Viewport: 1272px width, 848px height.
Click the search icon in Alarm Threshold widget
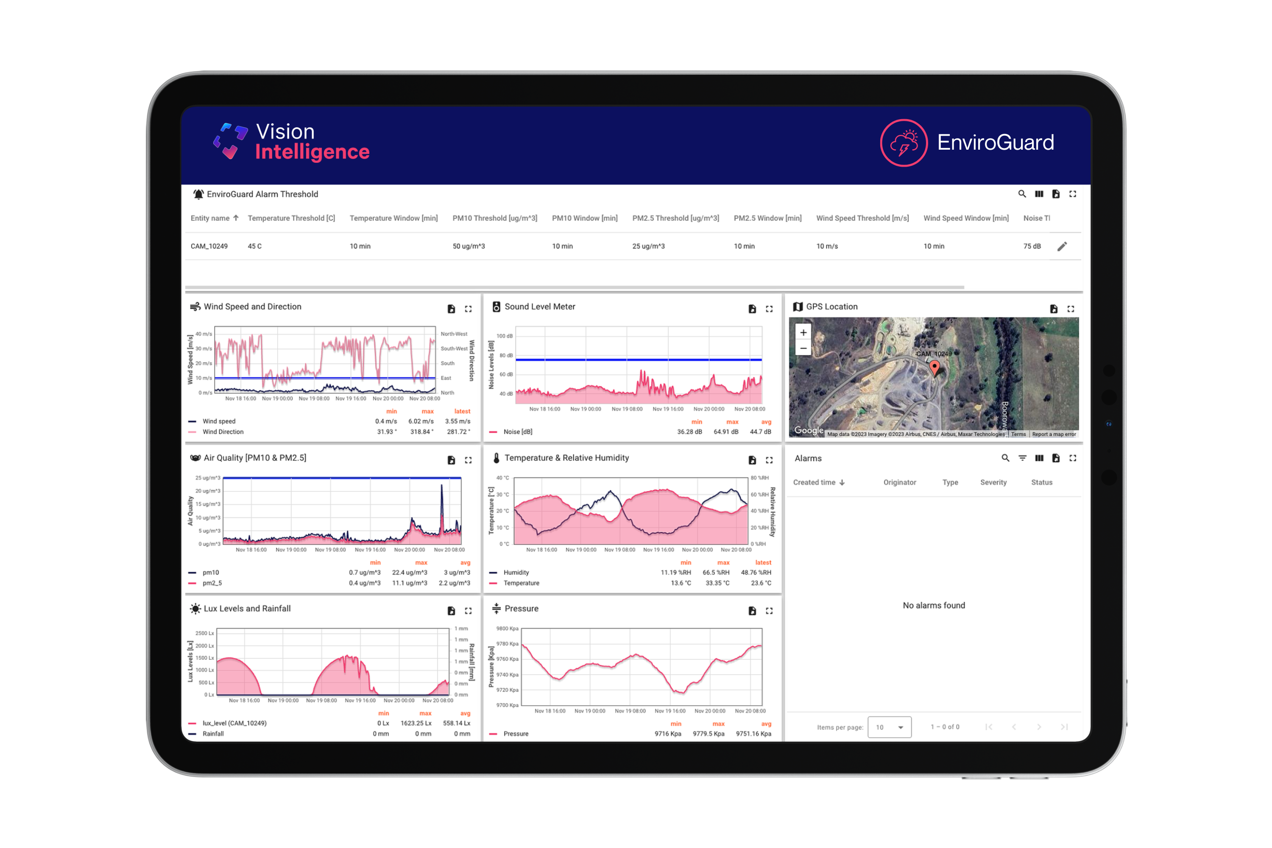pyautogui.click(x=1021, y=194)
